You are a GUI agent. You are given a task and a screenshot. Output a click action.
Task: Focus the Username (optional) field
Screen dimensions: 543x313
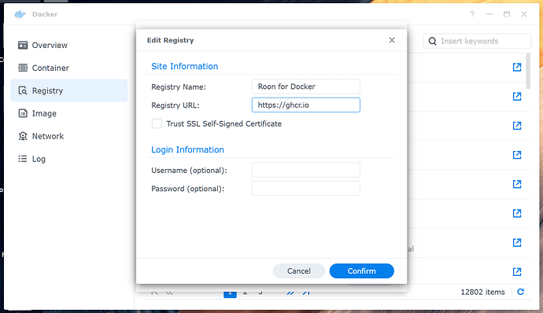tap(306, 170)
